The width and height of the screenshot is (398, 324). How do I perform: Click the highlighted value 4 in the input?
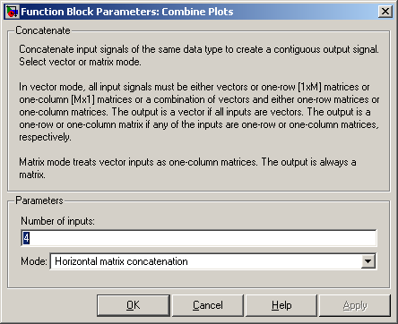tap(26, 238)
